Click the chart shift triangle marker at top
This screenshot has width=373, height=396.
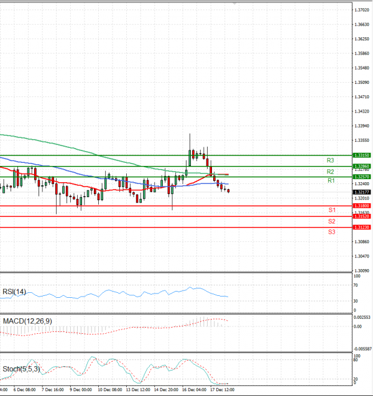click(234, 3)
